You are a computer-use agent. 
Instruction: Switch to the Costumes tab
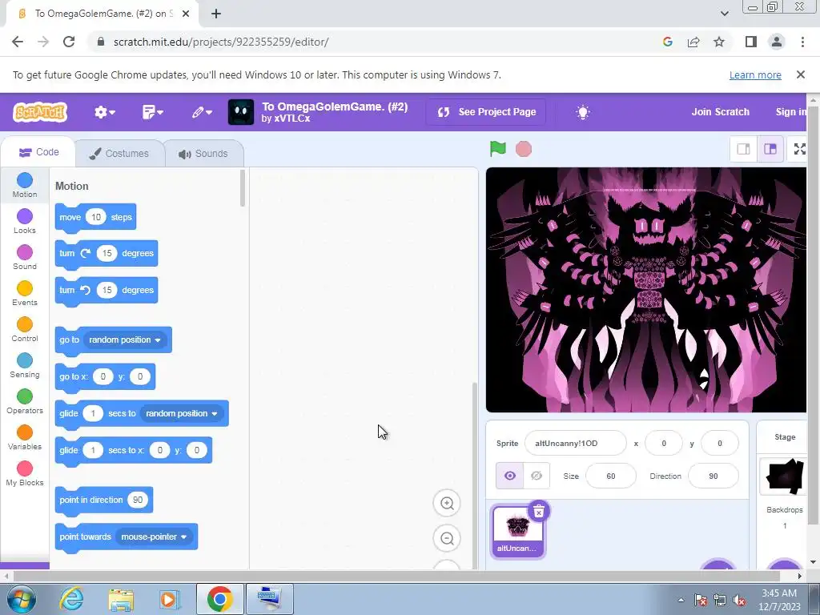tap(119, 153)
